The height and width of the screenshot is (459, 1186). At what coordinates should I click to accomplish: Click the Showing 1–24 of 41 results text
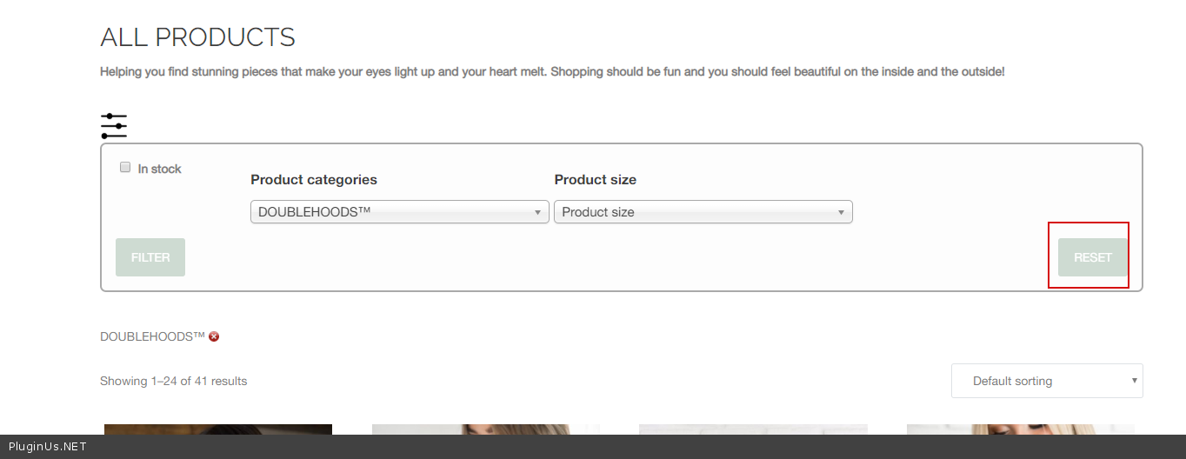click(x=174, y=381)
